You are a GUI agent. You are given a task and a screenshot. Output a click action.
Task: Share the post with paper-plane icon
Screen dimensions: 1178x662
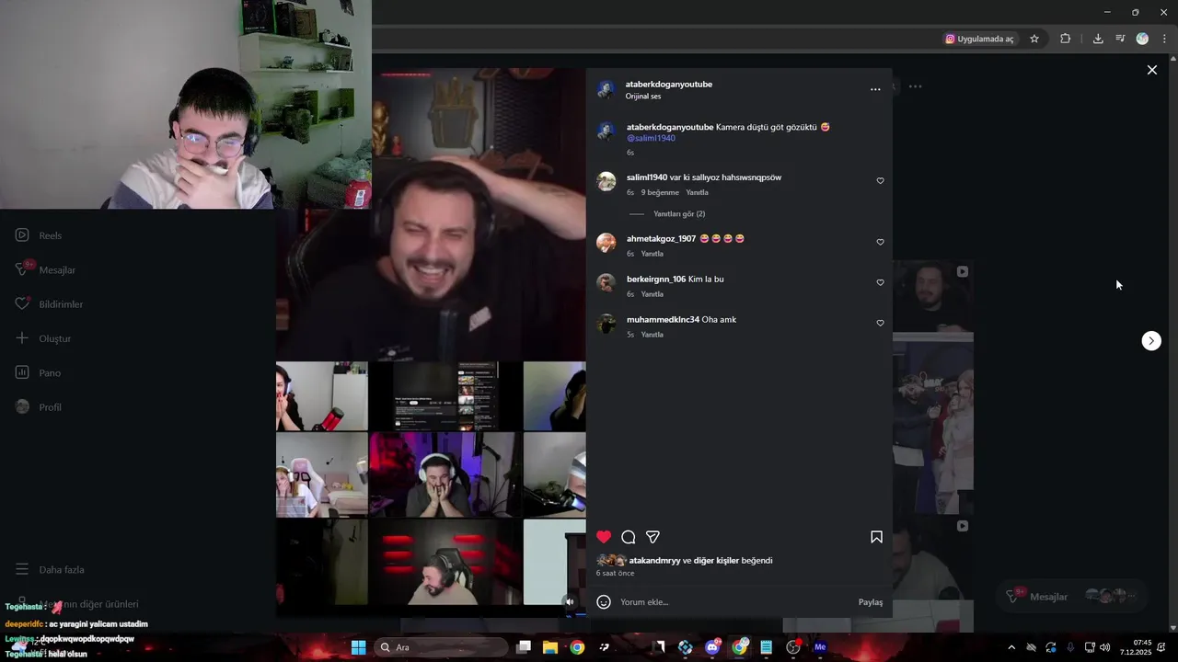(653, 537)
